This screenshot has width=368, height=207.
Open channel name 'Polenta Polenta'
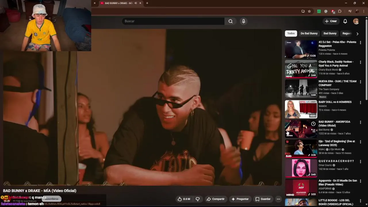click(327, 50)
